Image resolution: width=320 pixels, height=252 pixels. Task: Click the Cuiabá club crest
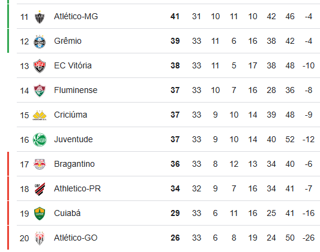[40, 214]
